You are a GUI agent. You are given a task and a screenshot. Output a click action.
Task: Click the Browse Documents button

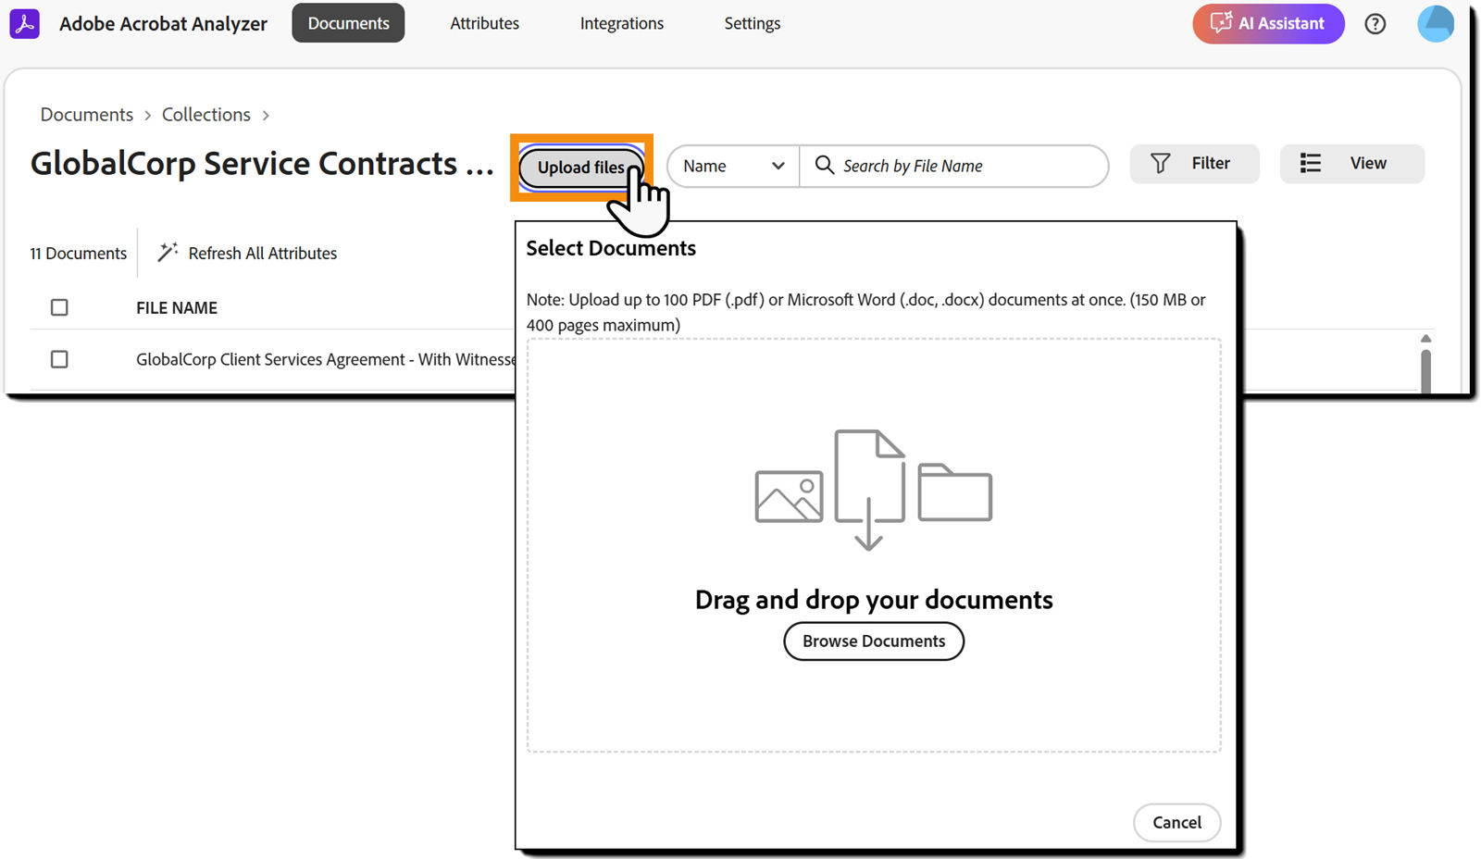873,641
